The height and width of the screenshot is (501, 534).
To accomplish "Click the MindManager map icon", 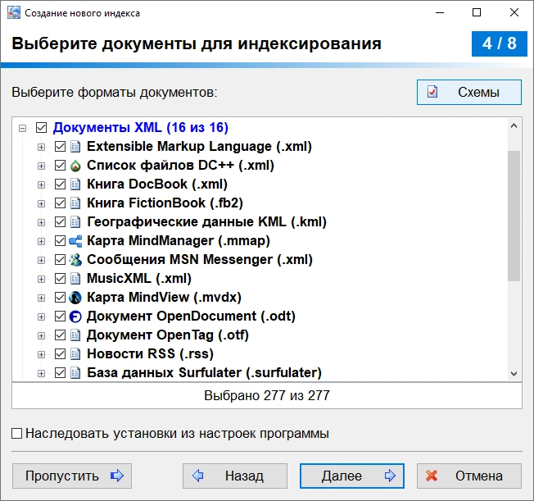I will click(x=75, y=241).
